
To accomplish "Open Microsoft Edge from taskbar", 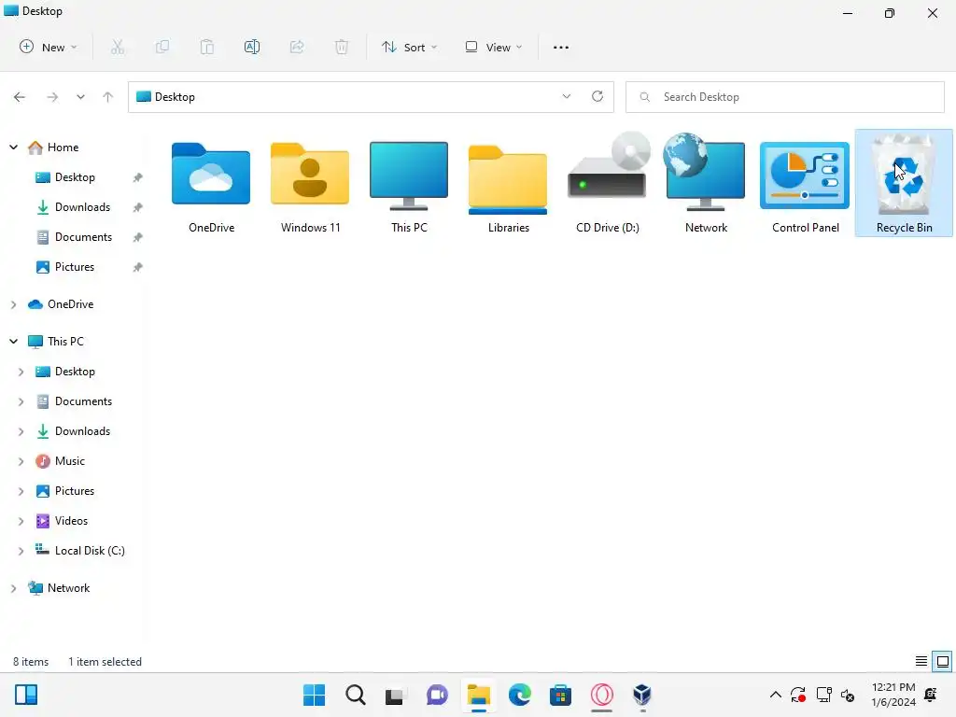I will click(x=519, y=695).
